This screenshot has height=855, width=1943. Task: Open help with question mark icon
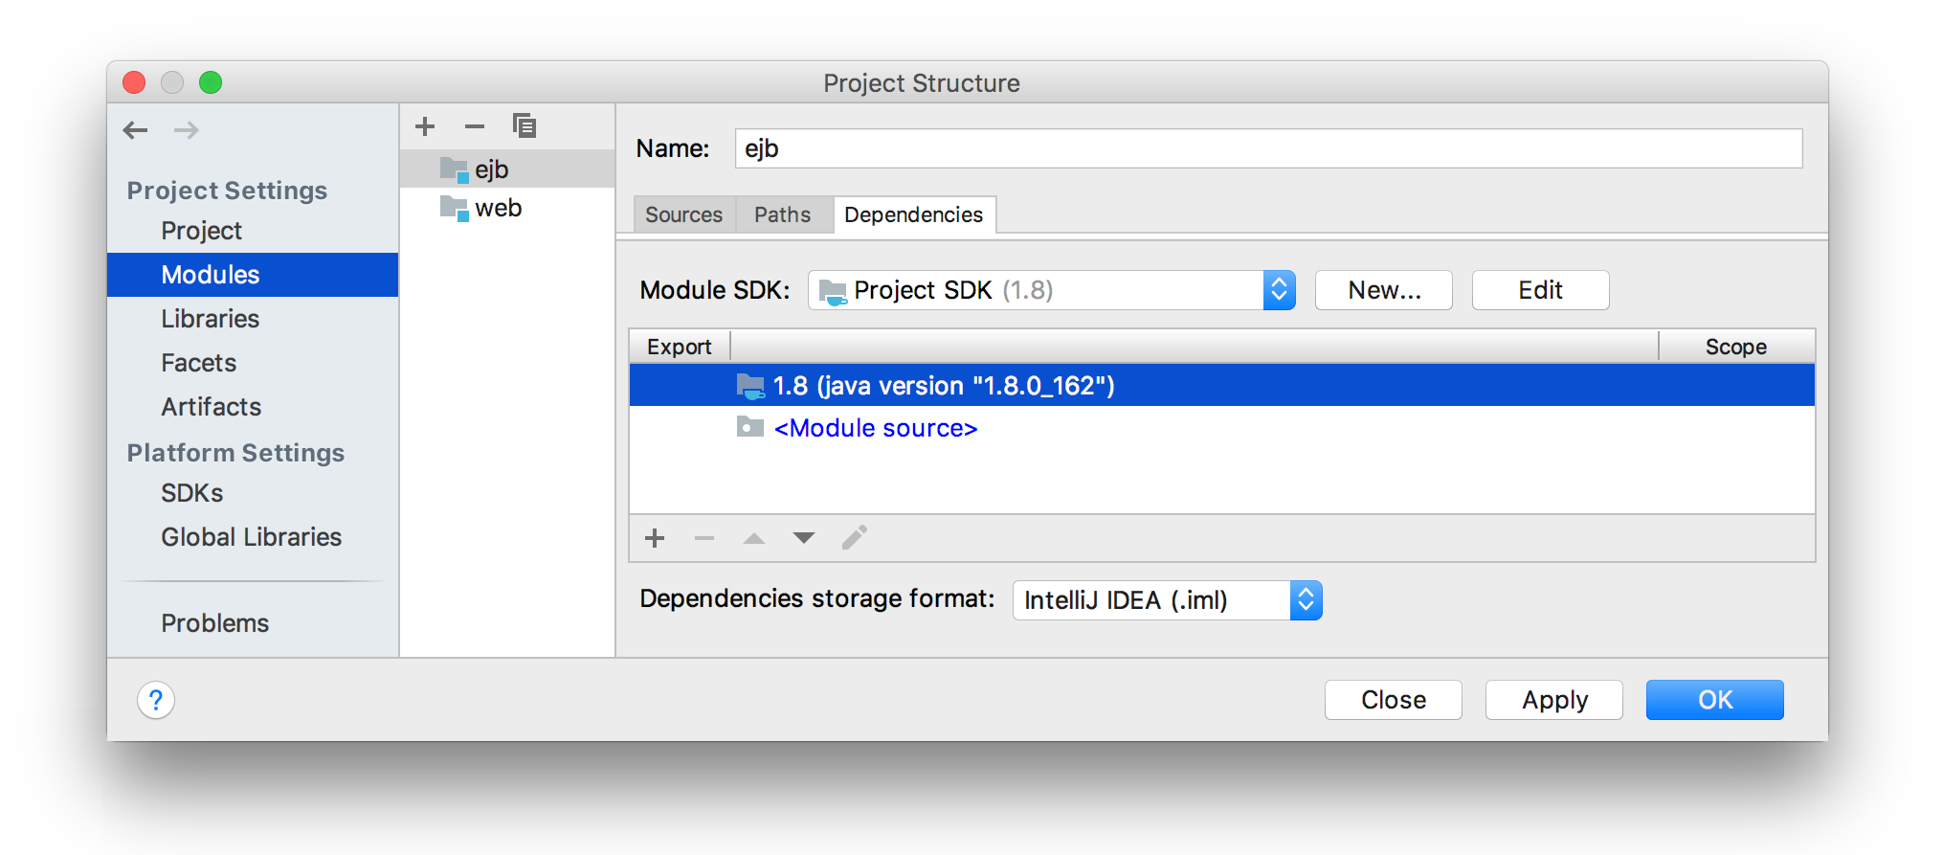coord(156,700)
